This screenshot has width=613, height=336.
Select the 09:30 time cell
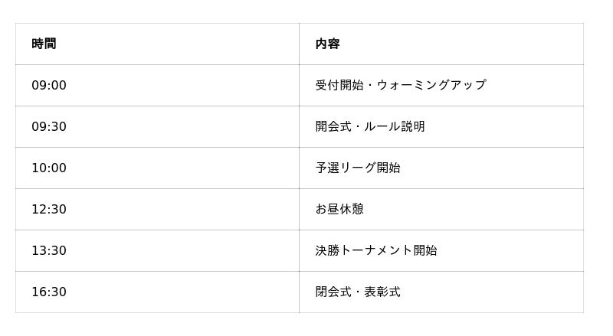tap(49, 127)
